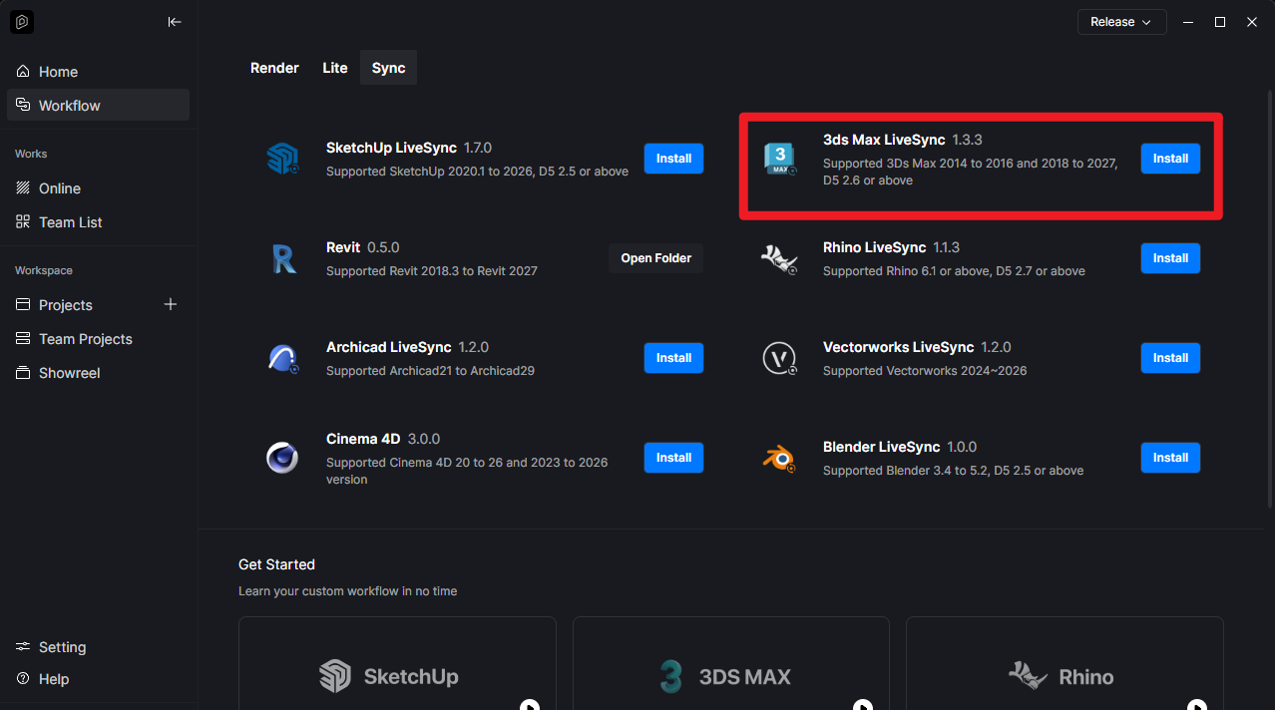Viewport: 1275px width, 710px height.
Task: Collapse the sidebar using the arrow icon
Action: [175, 22]
